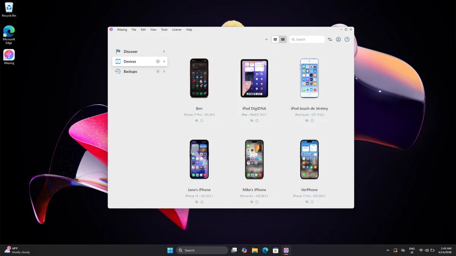The width and height of the screenshot is (456, 256).
Task: Select Devices in the sidebar
Action: pos(140,61)
